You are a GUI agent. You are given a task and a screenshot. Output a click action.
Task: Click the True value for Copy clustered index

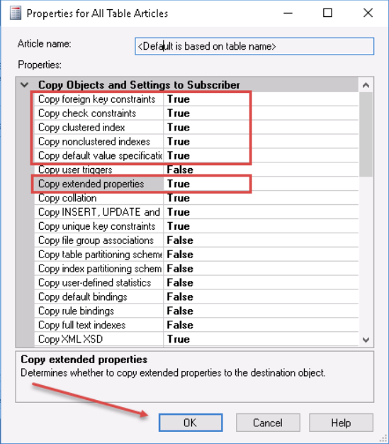179,128
